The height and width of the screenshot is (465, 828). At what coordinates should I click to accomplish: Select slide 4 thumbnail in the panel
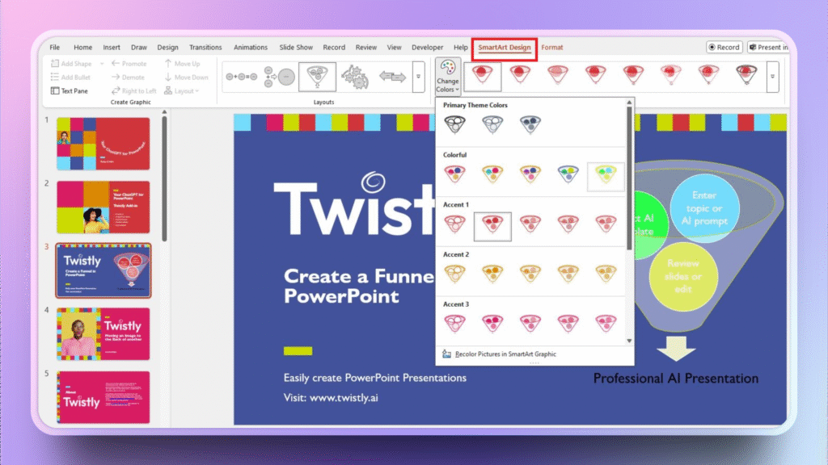[x=103, y=333]
